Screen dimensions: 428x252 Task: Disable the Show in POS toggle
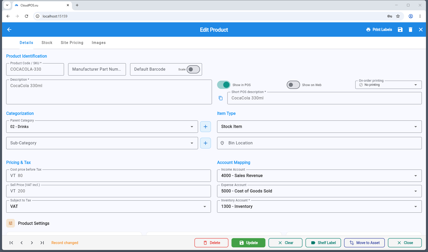(224, 85)
